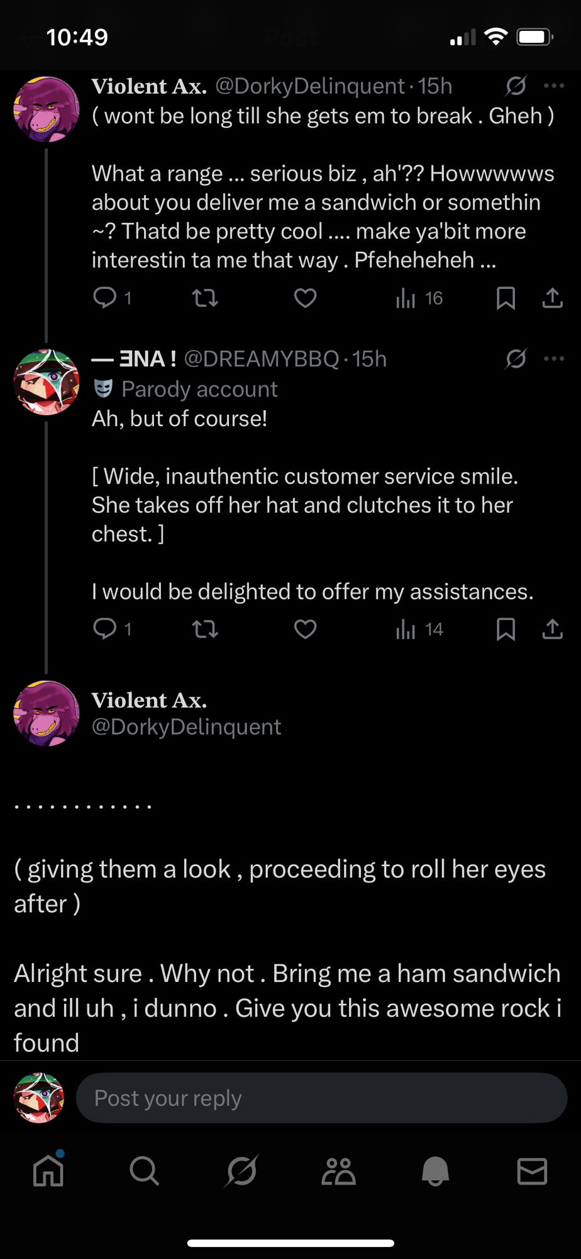Open more options for ƎNA's post
Viewport: 581px width, 1259px height.
click(554, 359)
